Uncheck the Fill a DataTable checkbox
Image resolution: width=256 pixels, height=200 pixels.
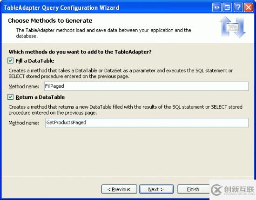point(10,61)
